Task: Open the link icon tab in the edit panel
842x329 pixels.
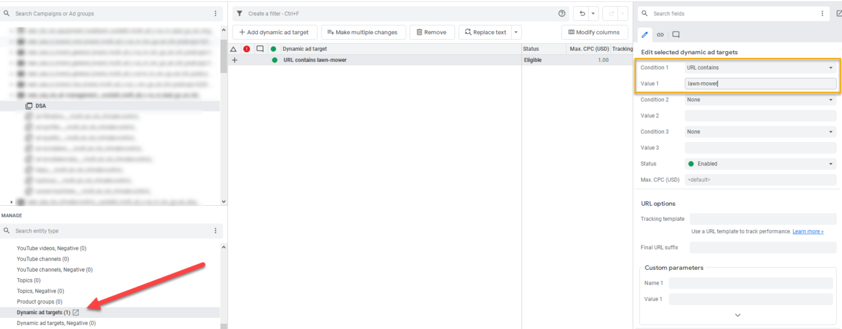Action: tap(660, 34)
